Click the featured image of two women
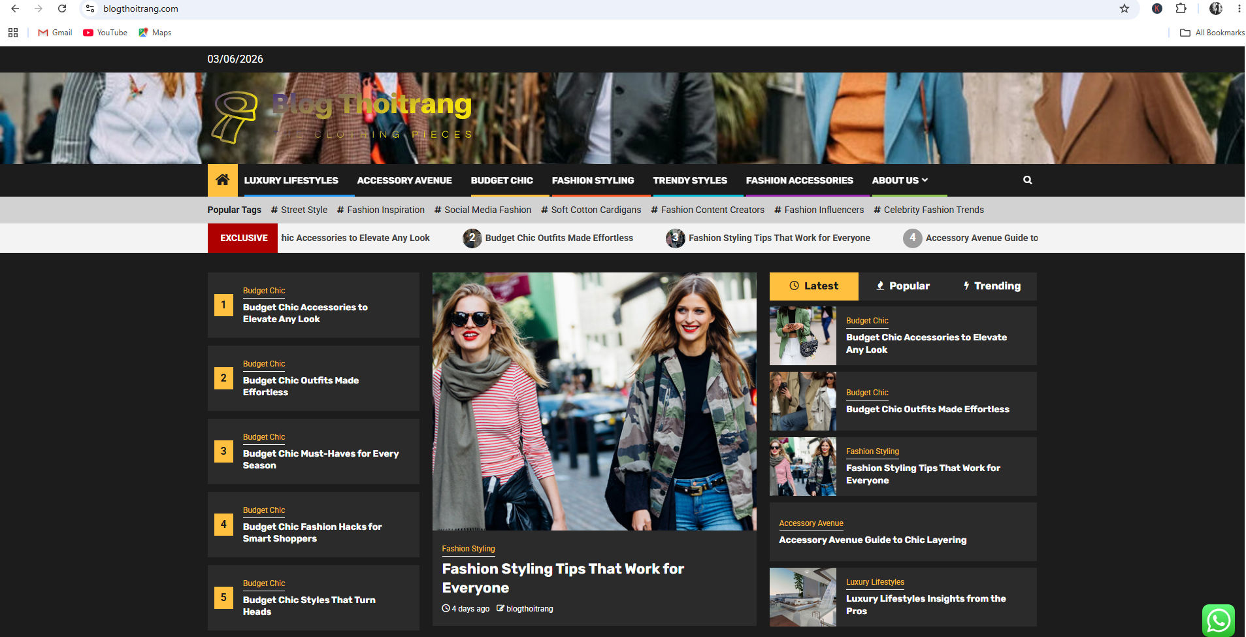 click(595, 401)
